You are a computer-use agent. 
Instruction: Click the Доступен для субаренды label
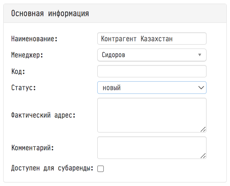(x=52, y=168)
